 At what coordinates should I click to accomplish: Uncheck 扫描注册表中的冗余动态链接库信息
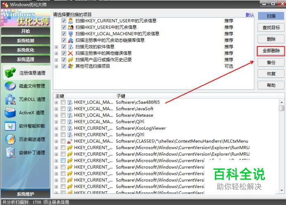point(64,40)
